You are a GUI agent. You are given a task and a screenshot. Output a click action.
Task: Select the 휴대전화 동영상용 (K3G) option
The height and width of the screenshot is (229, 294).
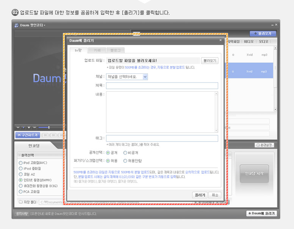click(20, 186)
